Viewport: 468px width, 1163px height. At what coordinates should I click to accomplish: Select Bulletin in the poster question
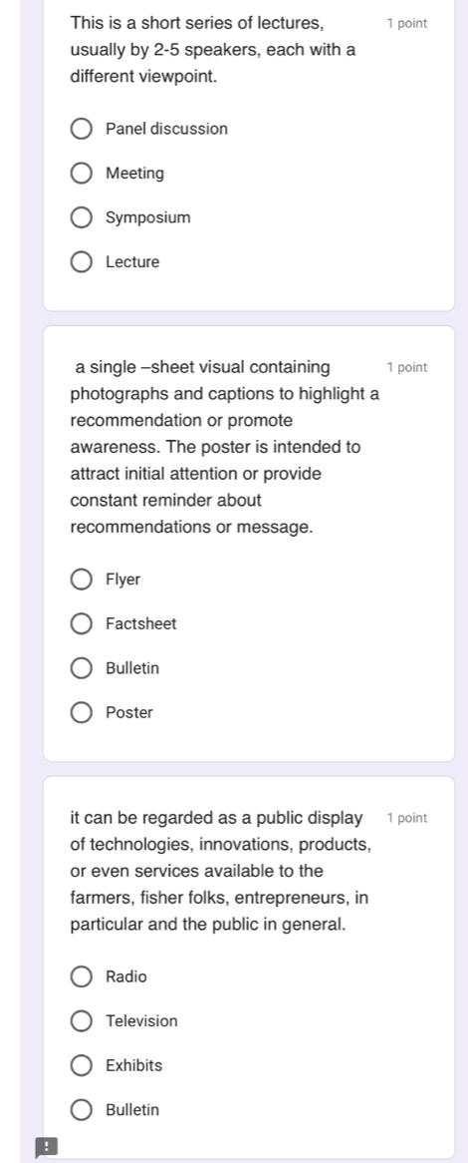82,668
